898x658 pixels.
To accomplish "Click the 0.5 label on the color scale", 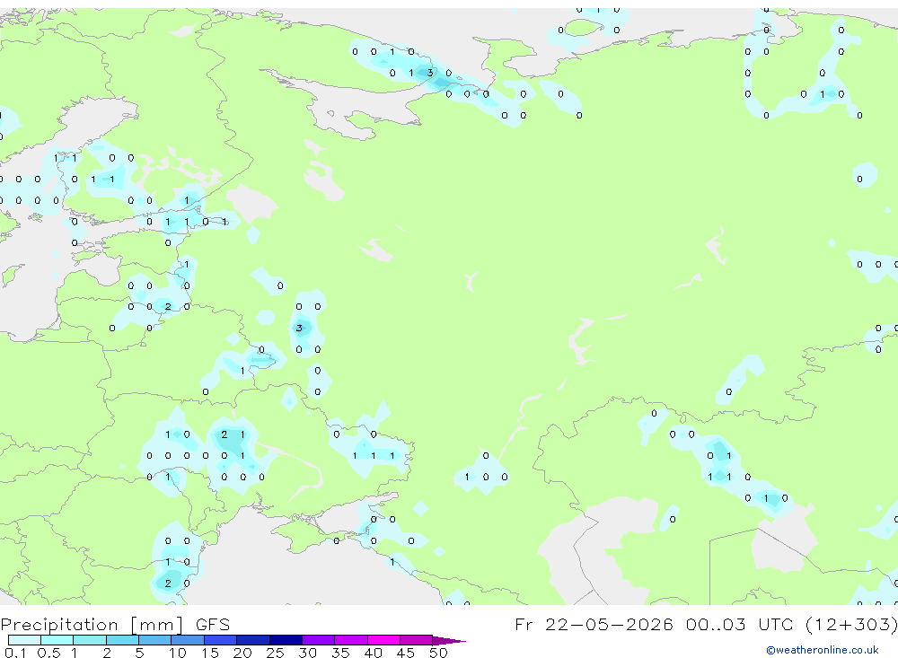I will tap(48, 653).
